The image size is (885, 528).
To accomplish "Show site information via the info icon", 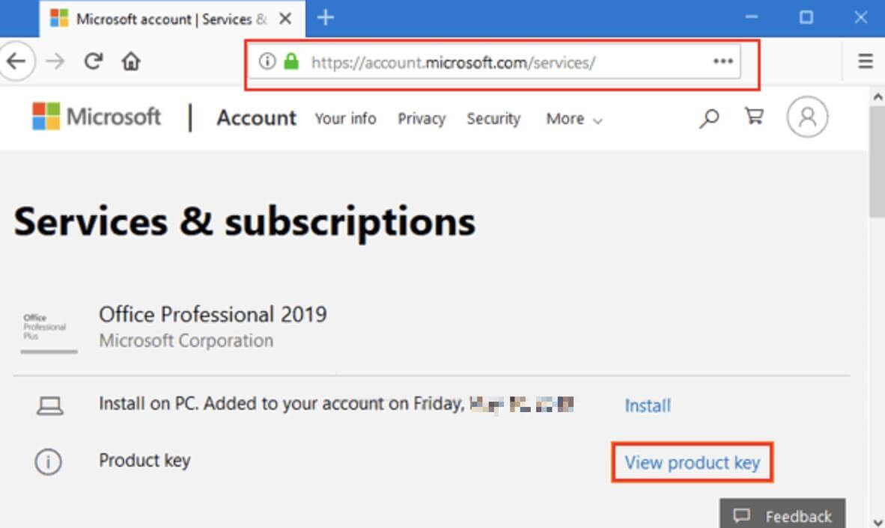I will pyautogui.click(x=267, y=61).
